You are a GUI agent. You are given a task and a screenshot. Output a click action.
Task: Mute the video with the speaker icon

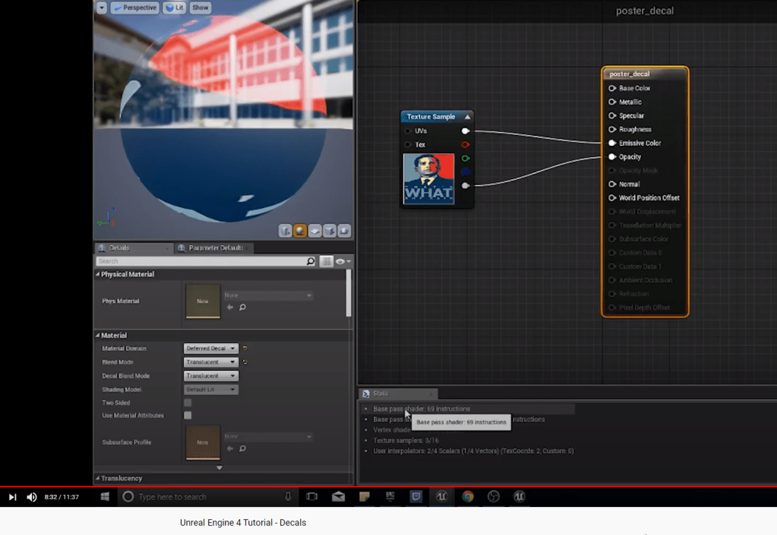click(x=32, y=497)
